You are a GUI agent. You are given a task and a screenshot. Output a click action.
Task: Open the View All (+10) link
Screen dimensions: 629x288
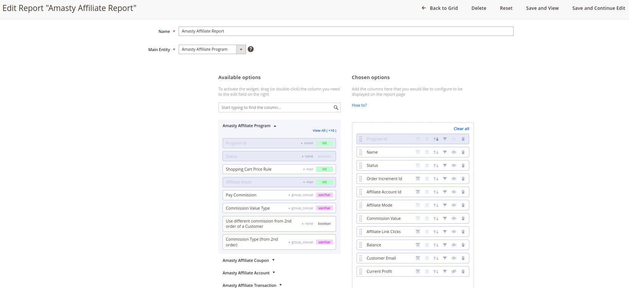(324, 131)
